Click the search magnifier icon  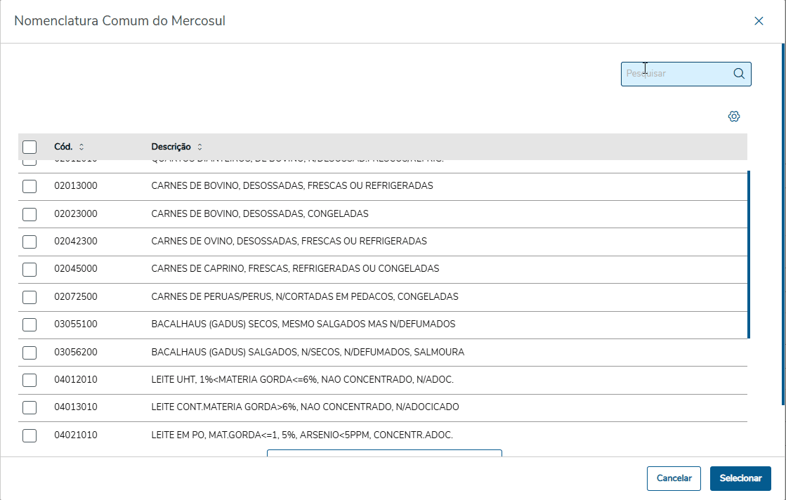738,74
